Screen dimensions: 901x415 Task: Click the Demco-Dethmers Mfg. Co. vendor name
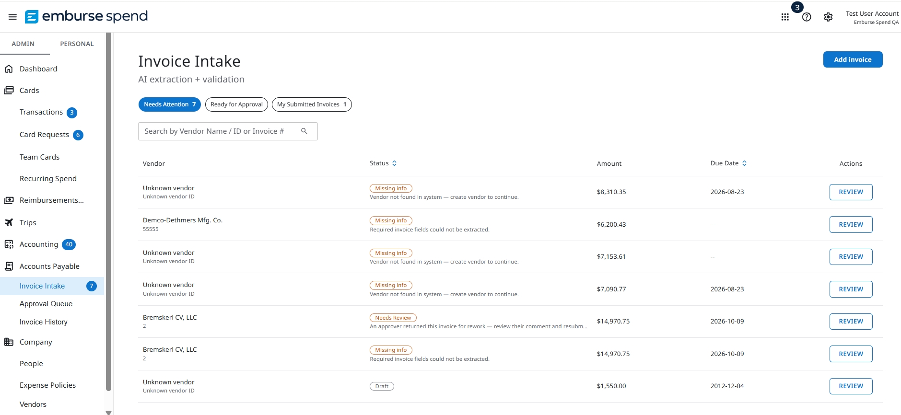(183, 220)
